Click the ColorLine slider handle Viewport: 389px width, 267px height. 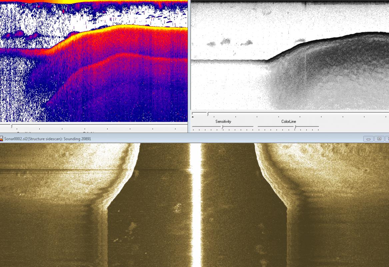295,127
